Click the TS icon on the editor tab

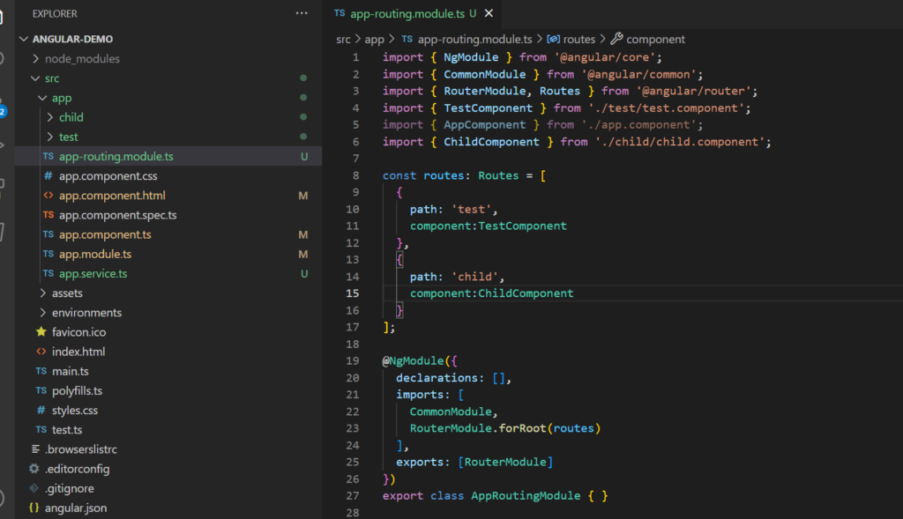click(x=340, y=12)
